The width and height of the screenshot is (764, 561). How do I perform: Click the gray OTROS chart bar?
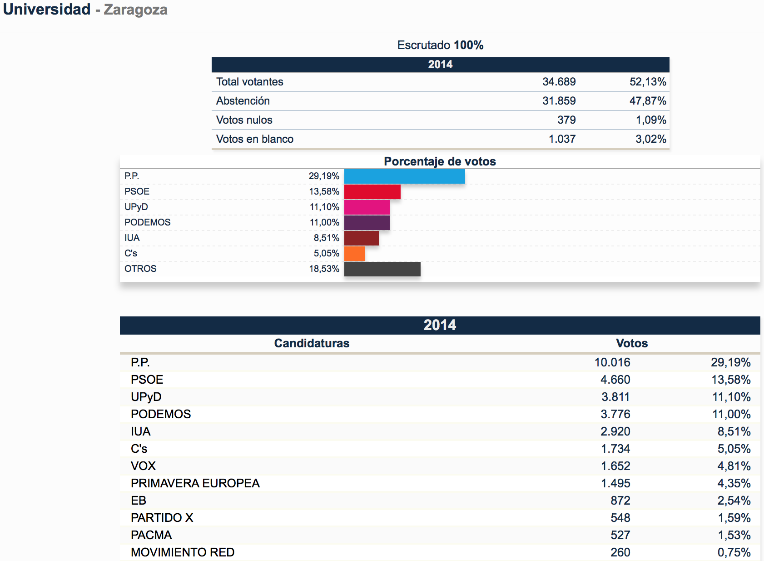[382, 269]
